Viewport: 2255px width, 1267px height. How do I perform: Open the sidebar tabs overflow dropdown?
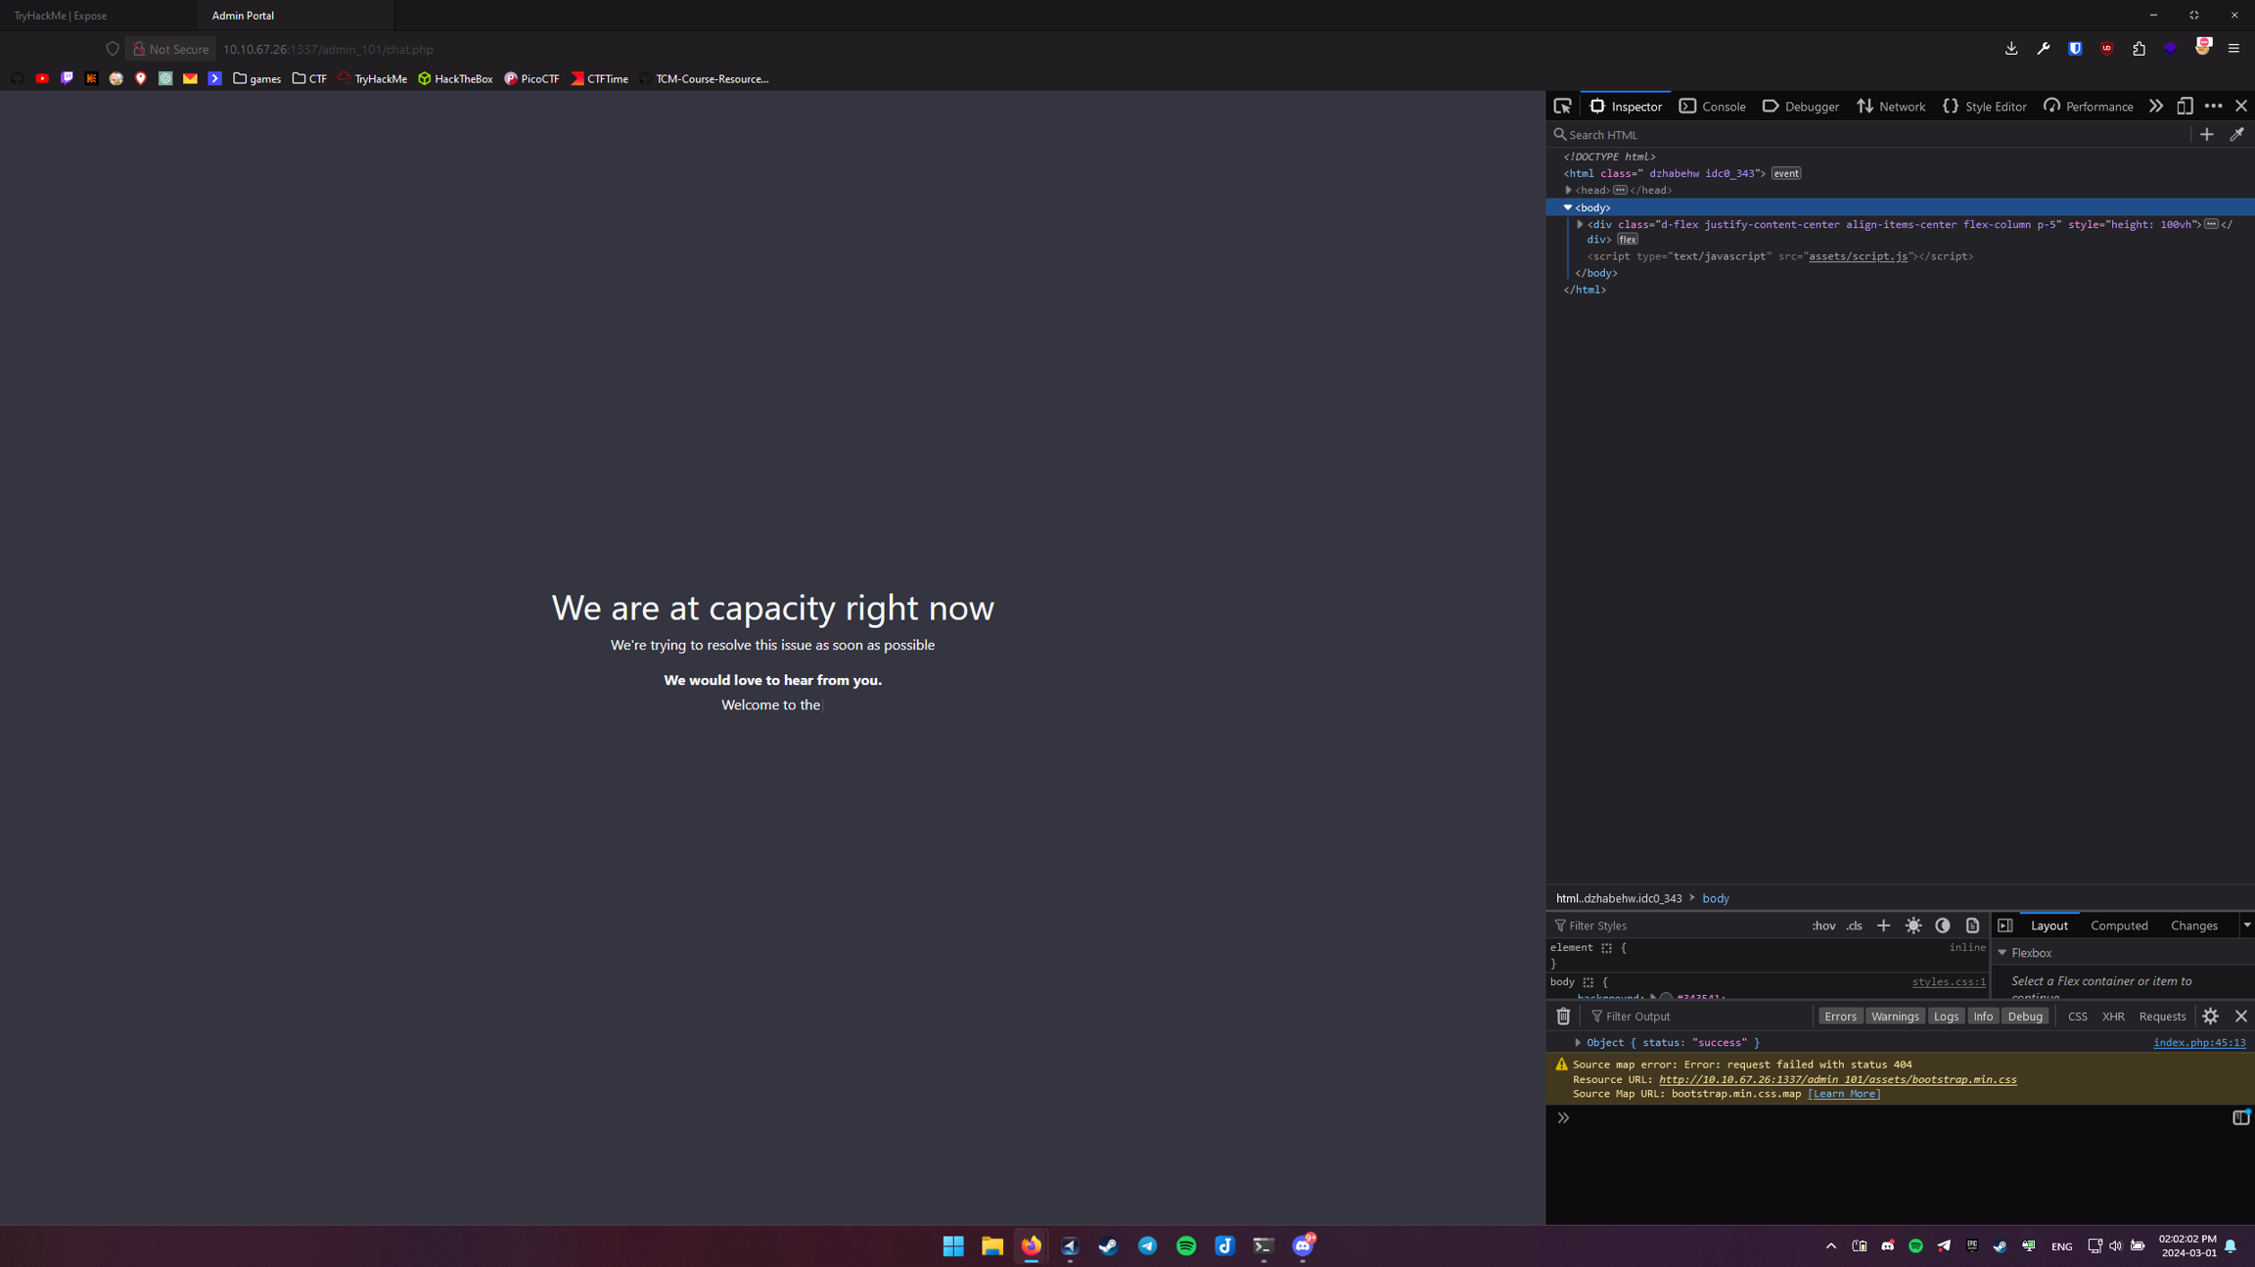click(x=2247, y=926)
